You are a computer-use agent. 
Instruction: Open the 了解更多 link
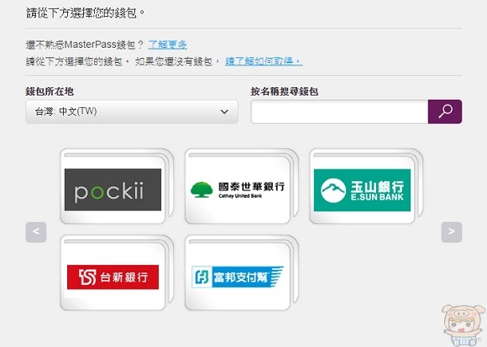tap(168, 45)
